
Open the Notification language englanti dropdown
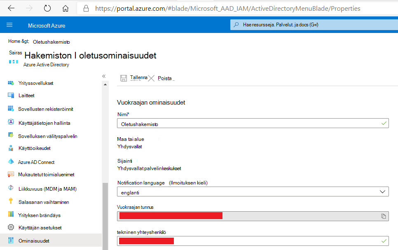tap(253, 192)
